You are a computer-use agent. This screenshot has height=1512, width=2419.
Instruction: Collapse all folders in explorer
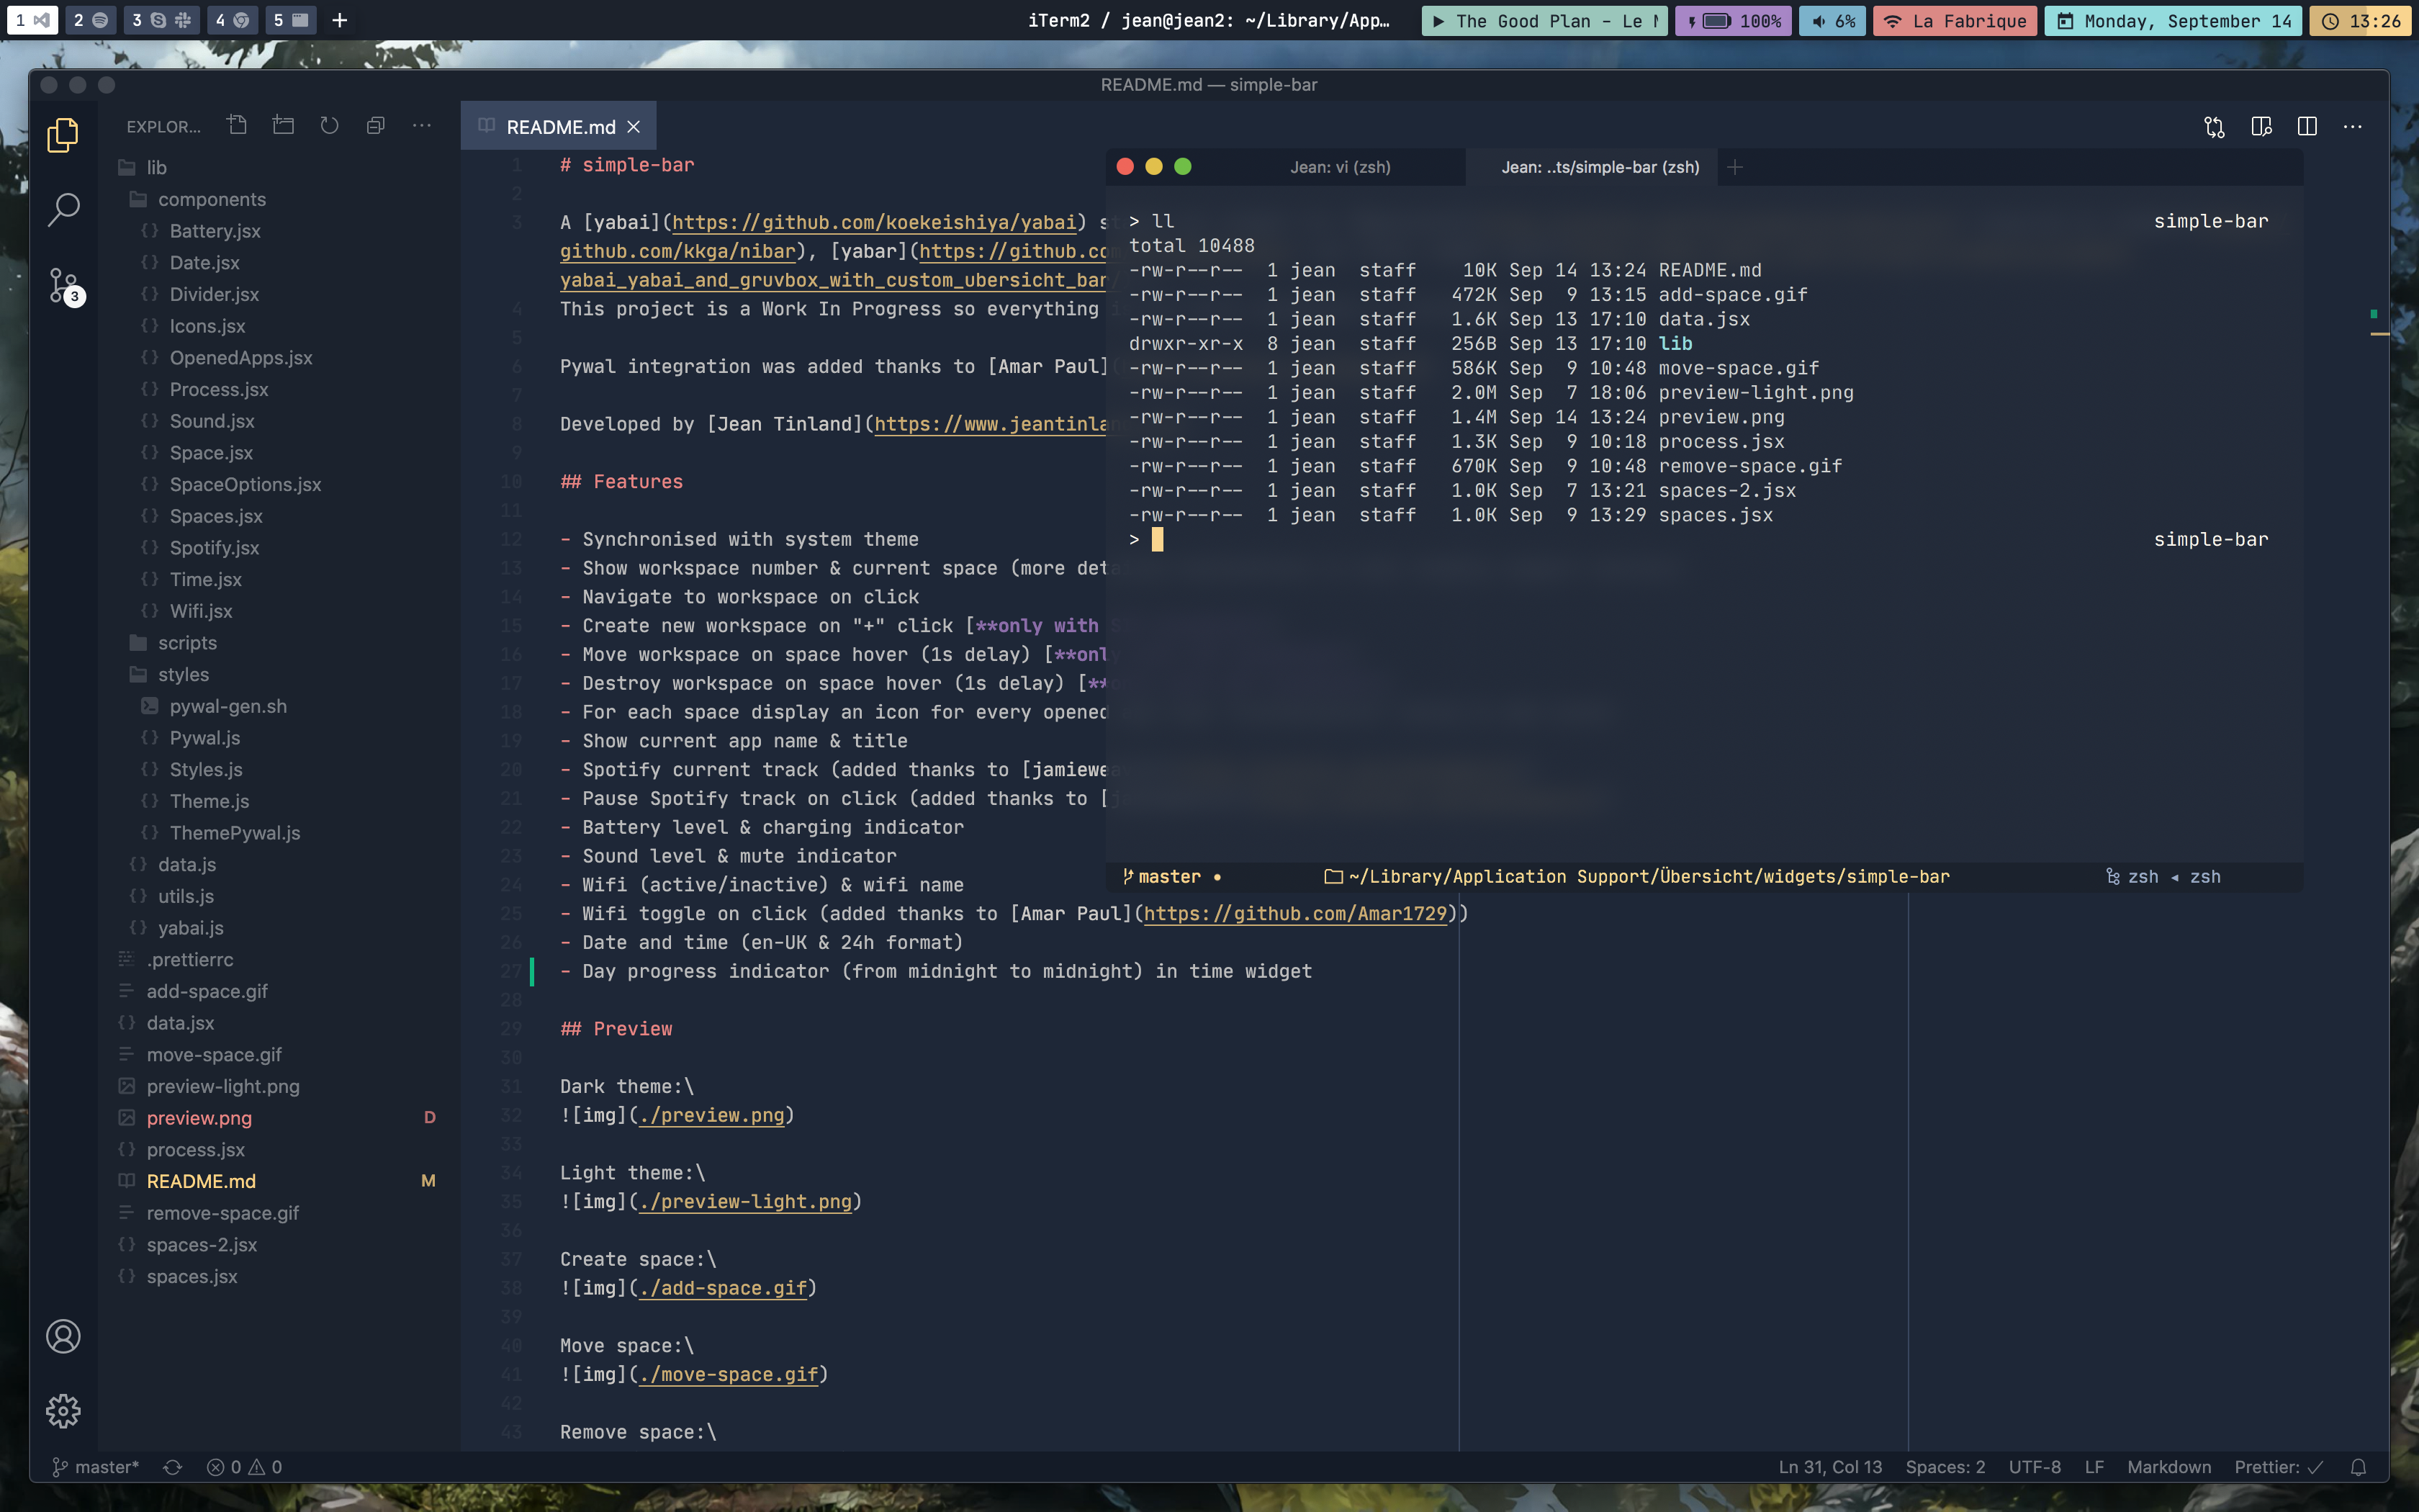pyautogui.click(x=376, y=126)
